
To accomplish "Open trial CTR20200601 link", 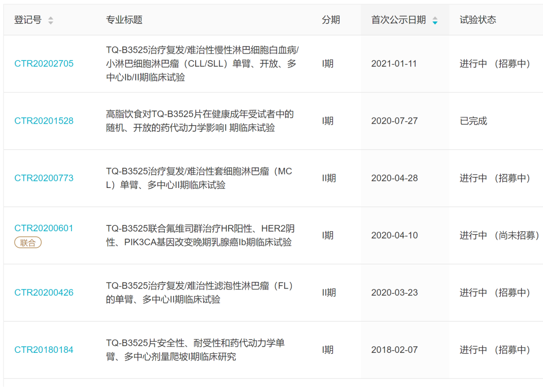I will pos(44,228).
